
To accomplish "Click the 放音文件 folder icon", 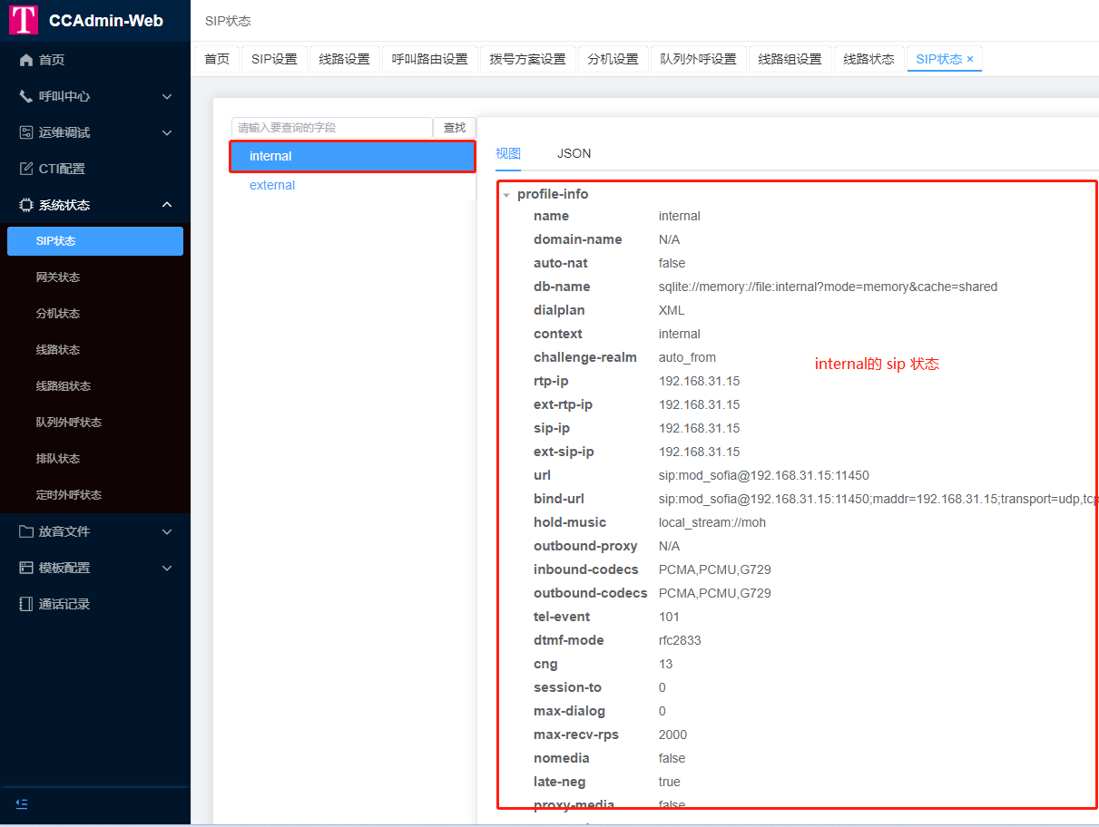I will coord(26,531).
